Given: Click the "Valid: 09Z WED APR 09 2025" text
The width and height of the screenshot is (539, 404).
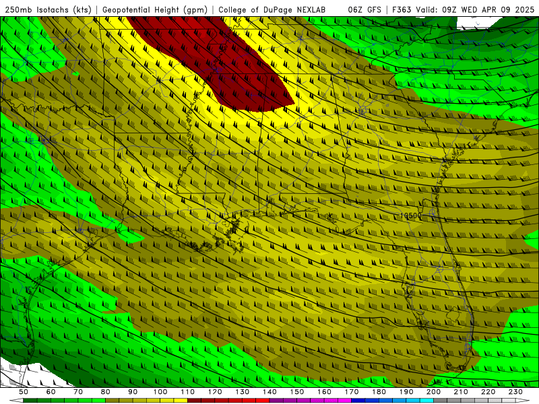Looking at the screenshot, I should pyautogui.click(x=475, y=10).
